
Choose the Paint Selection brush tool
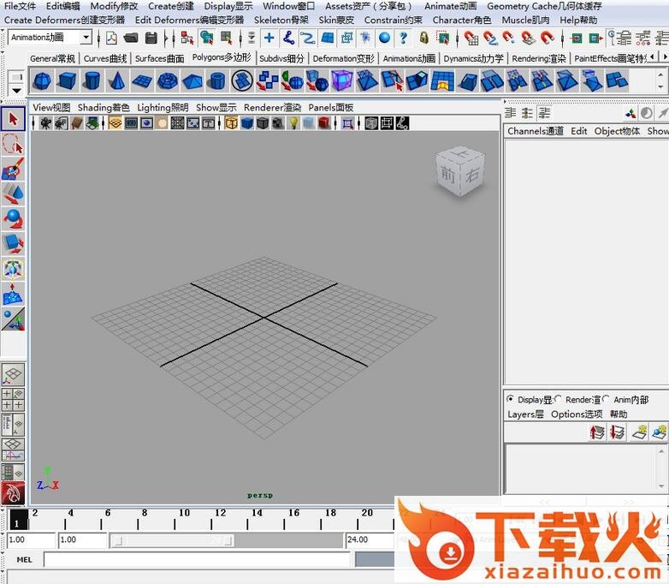(13, 169)
